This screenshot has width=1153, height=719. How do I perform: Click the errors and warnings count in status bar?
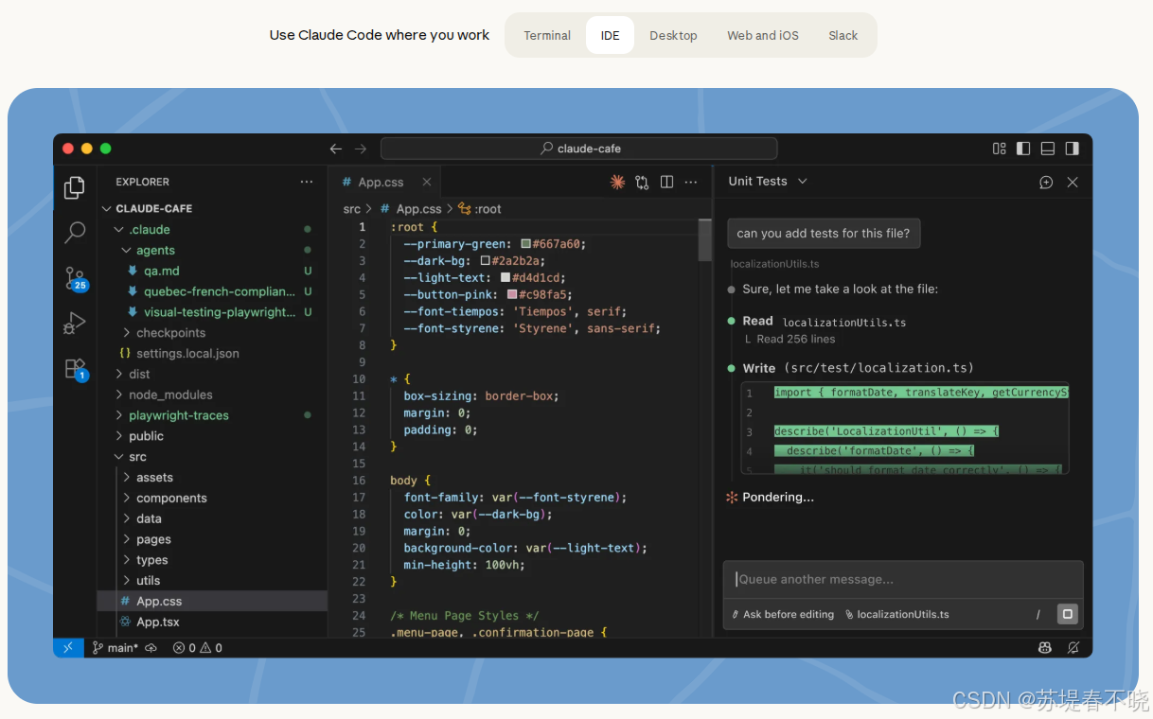click(198, 648)
